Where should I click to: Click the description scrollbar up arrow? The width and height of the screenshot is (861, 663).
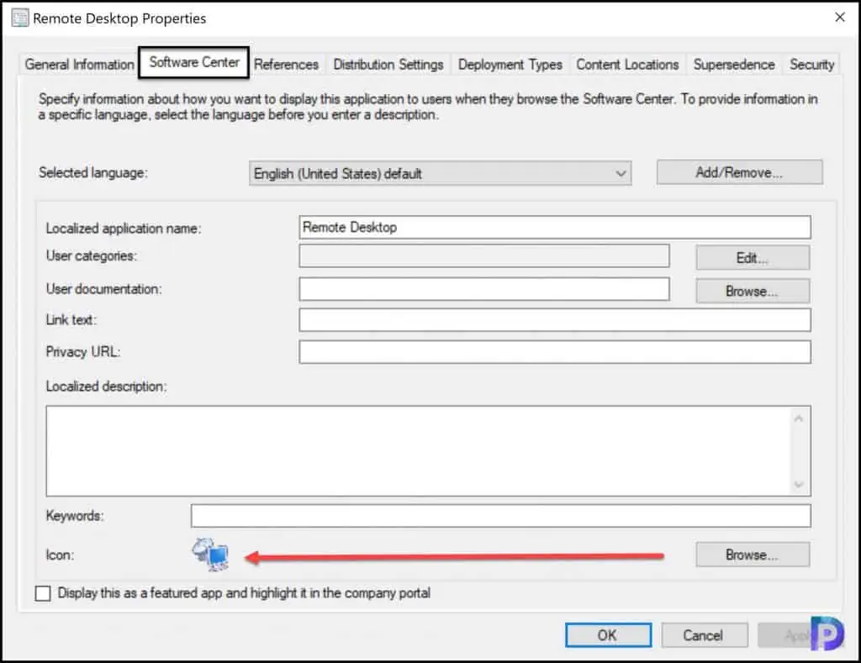coord(799,418)
